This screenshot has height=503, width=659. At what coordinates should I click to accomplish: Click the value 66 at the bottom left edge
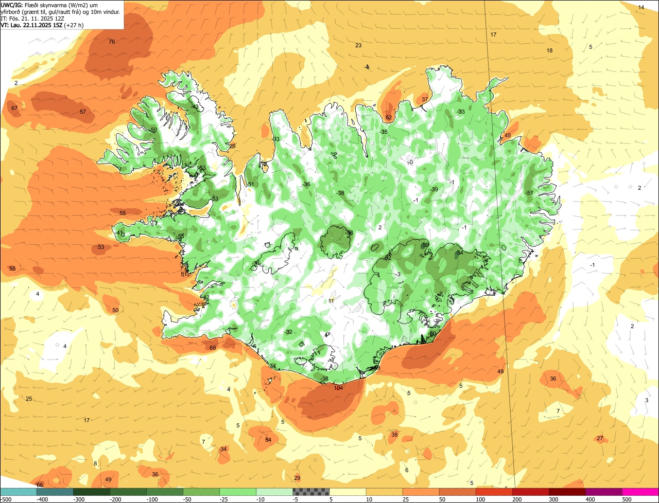point(40,485)
